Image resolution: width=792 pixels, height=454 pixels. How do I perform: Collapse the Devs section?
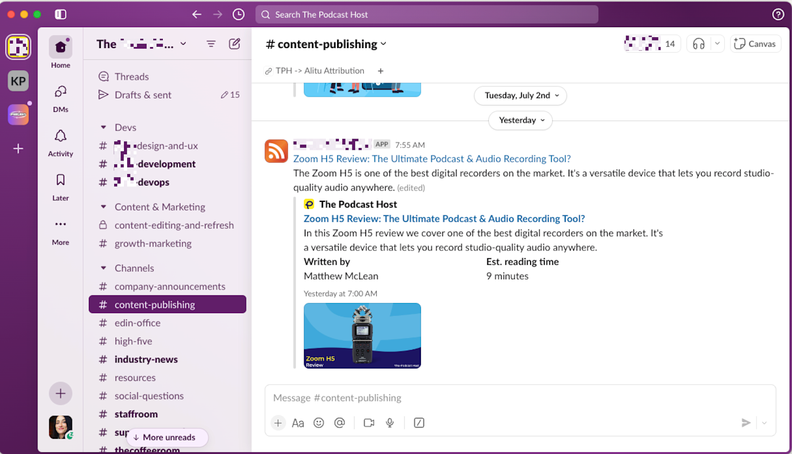coord(103,128)
